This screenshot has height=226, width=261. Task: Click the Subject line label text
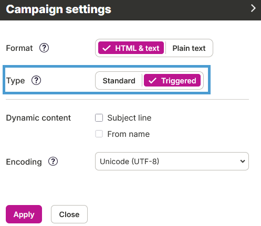point(129,118)
